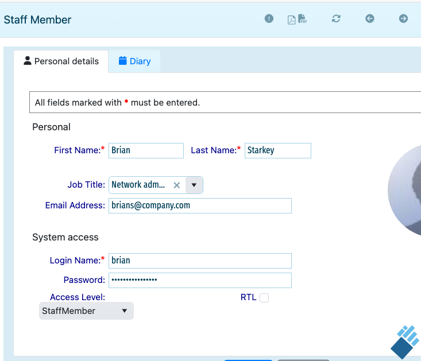Click the Job Title combo box text

point(138,185)
